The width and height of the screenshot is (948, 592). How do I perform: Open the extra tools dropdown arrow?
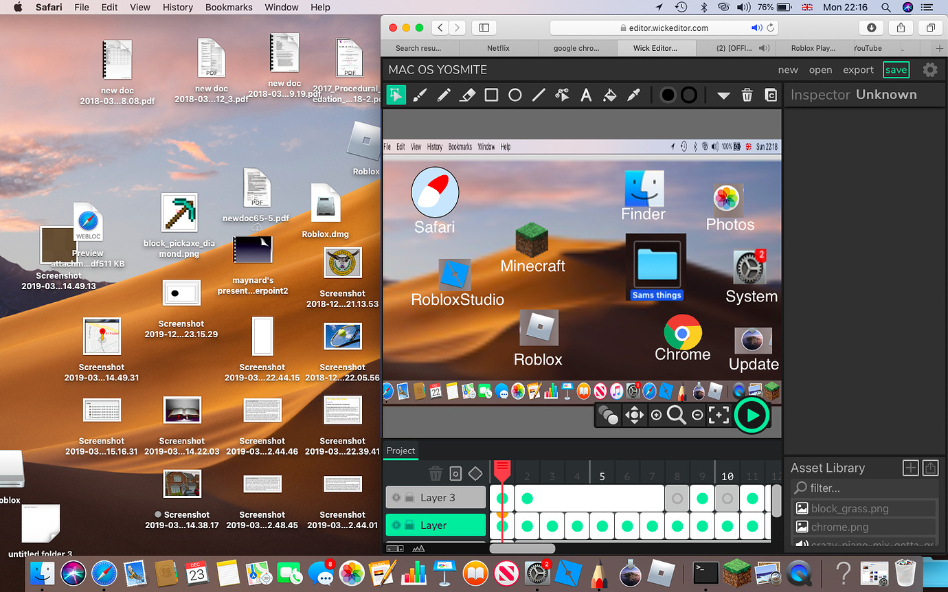723,96
